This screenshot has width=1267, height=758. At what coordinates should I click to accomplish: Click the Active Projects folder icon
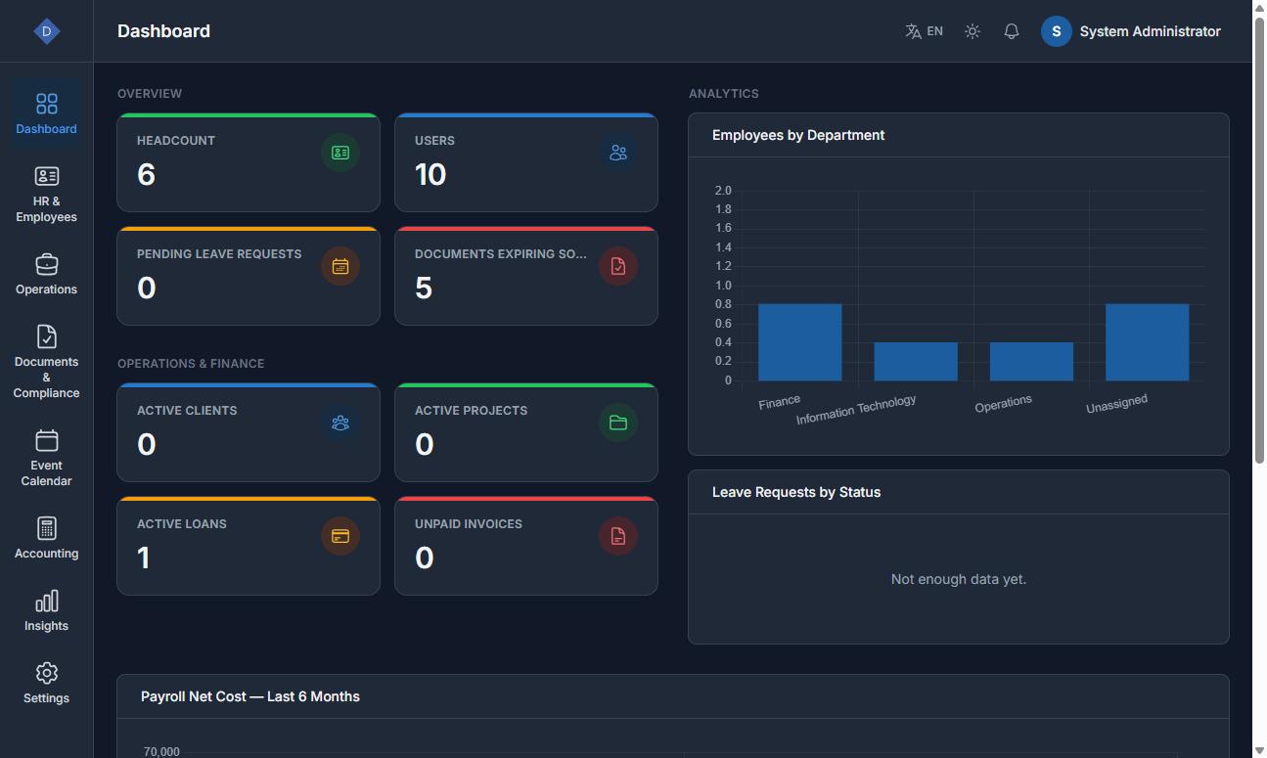[618, 423]
